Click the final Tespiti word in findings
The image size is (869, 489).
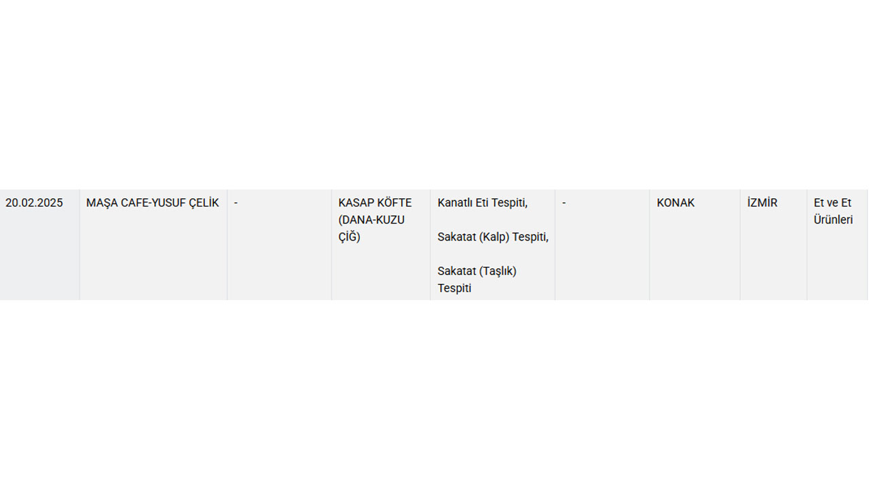(454, 288)
